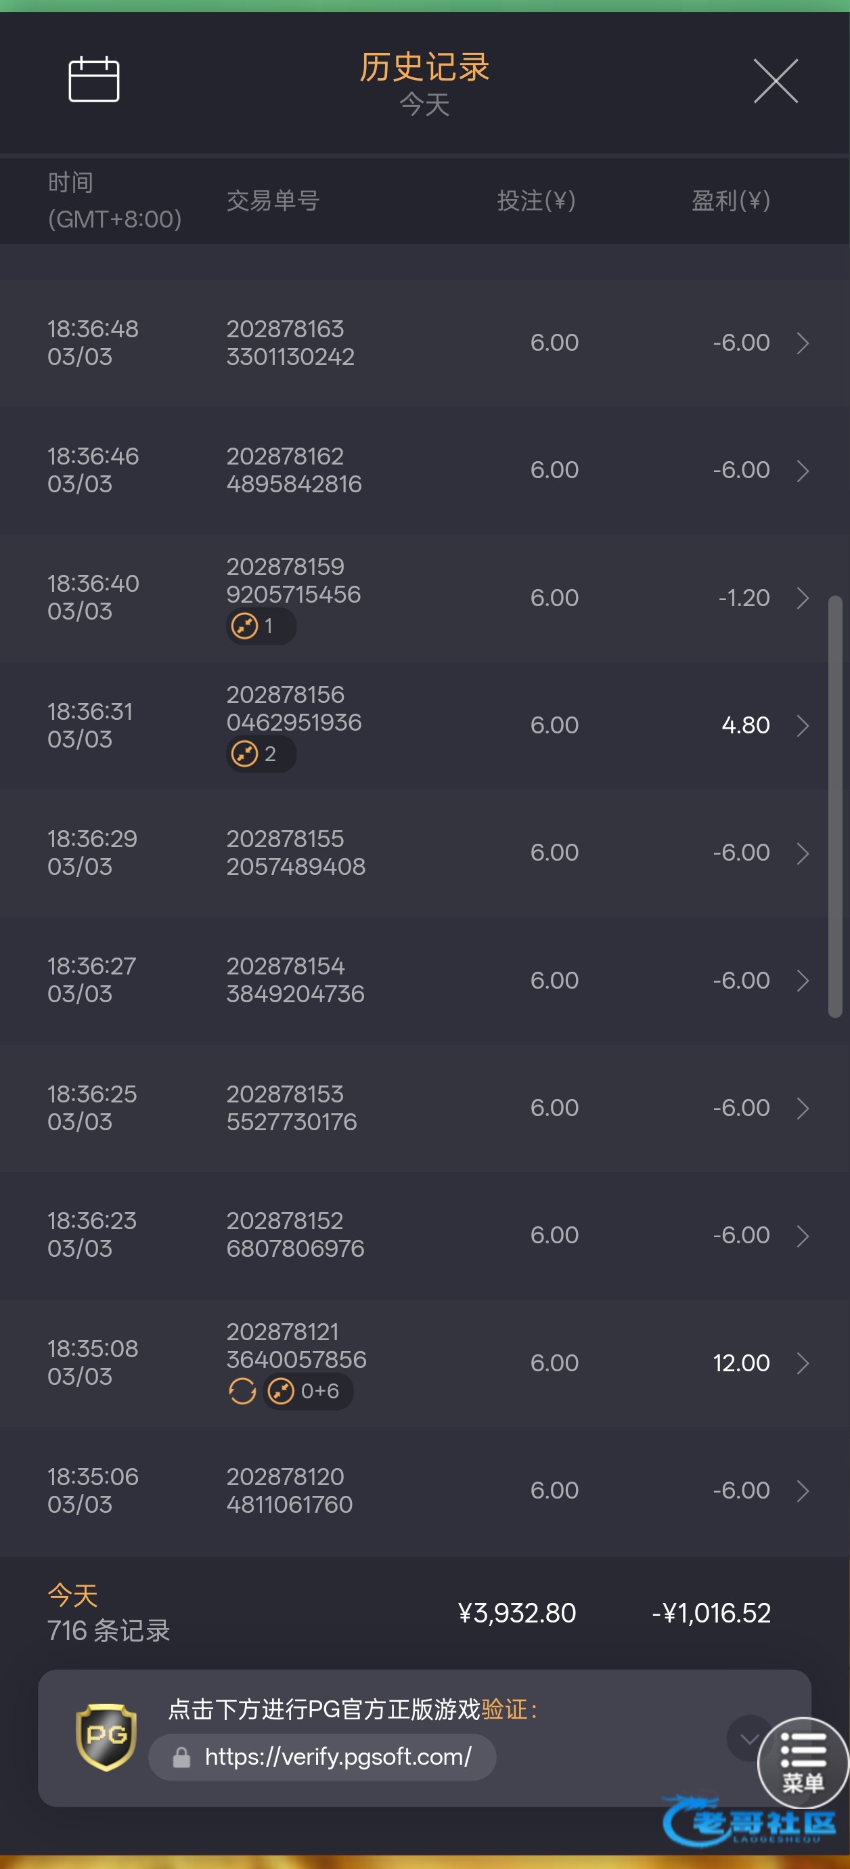850x1869 pixels.
Task: Close the history records panel
Action: pos(776,81)
